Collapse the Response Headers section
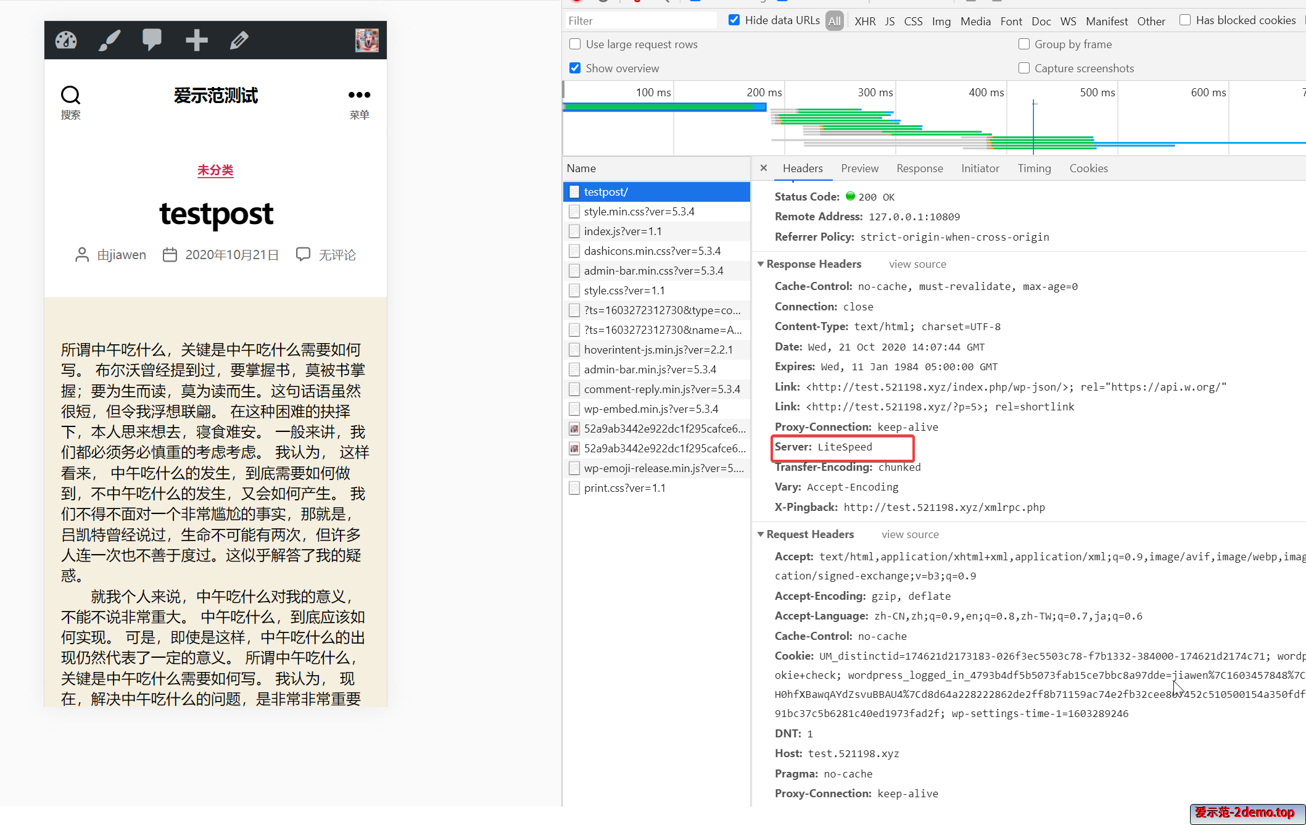 [761, 264]
